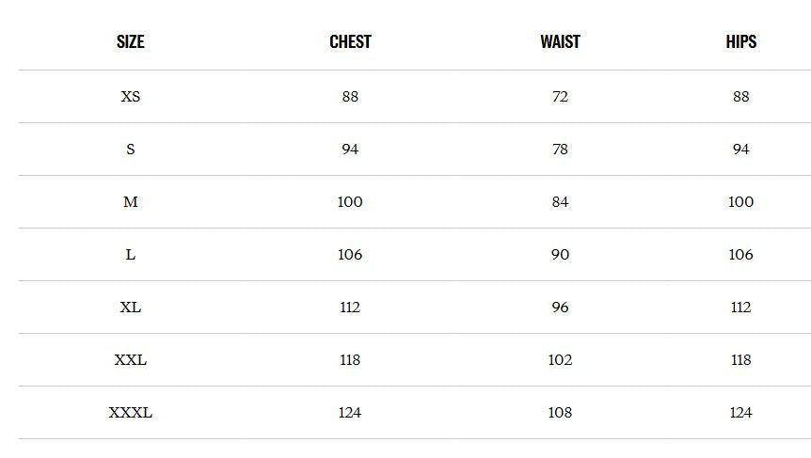Click the XXXL hips value 124
This screenshot has height=458, width=811.
[741, 412]
